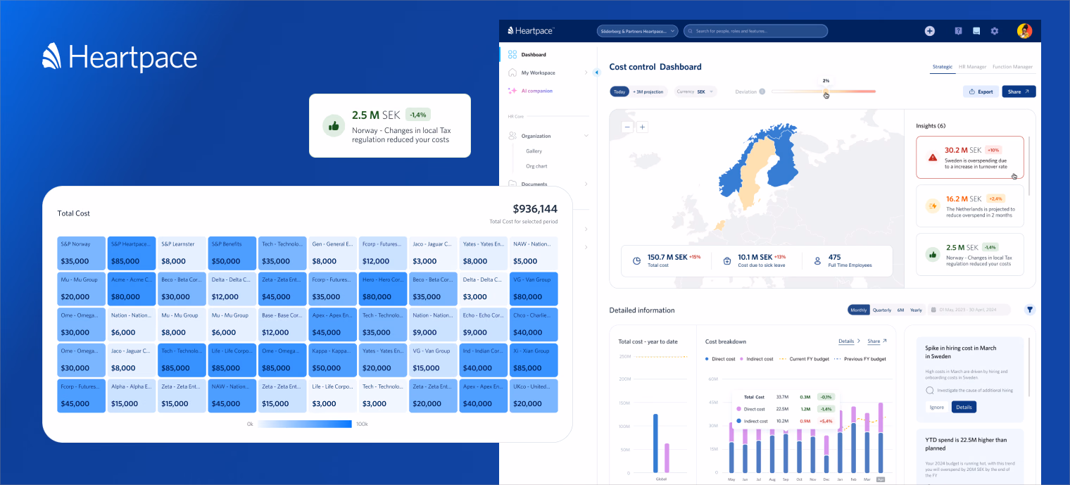Screen dimensions: 1070x485
Task: Click the Apr bar label in Cost breakdown chart
Action: (881, 479)
